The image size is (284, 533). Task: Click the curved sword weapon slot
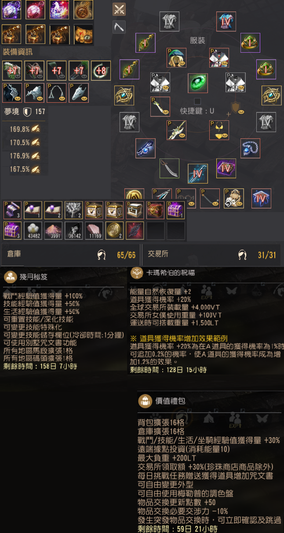[169, 169]
